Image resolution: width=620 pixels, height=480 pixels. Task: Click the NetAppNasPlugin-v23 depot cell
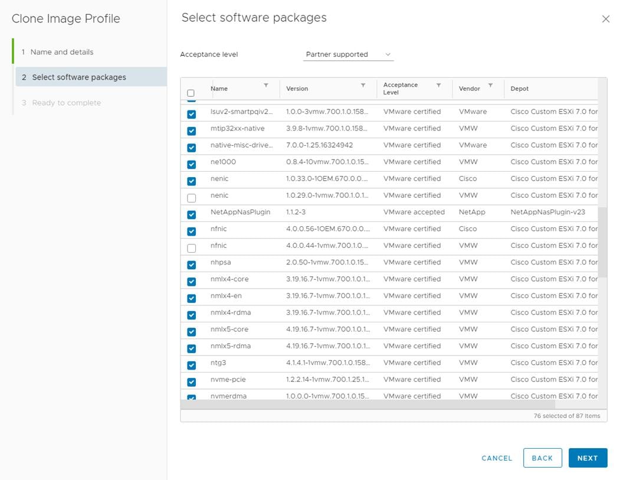(547, 212)
